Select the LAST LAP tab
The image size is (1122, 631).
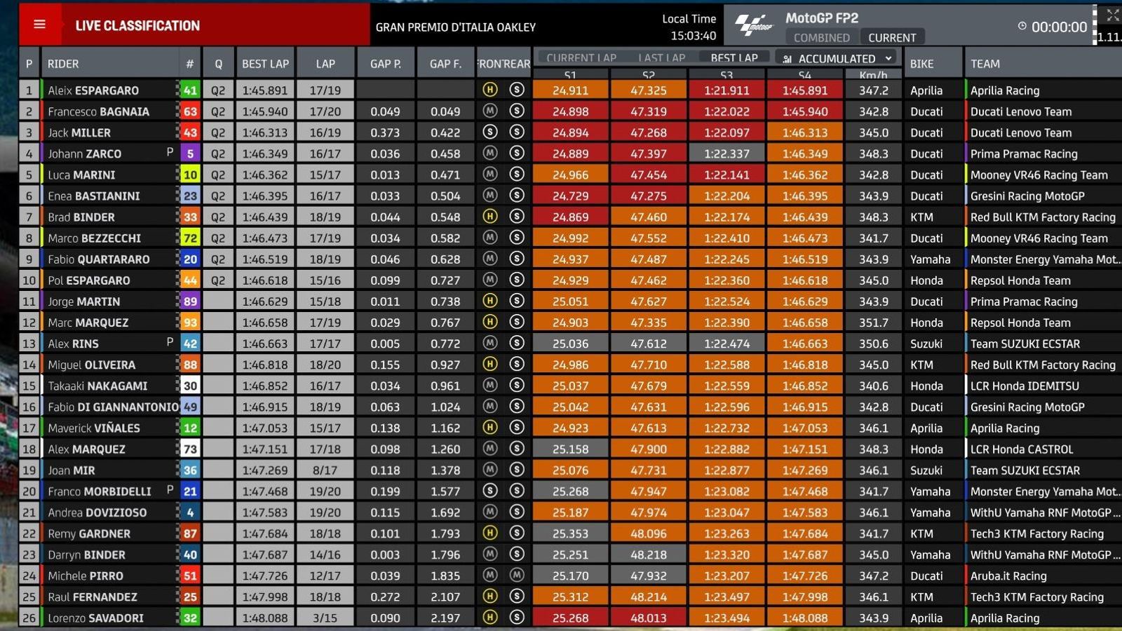coord(661,58)
